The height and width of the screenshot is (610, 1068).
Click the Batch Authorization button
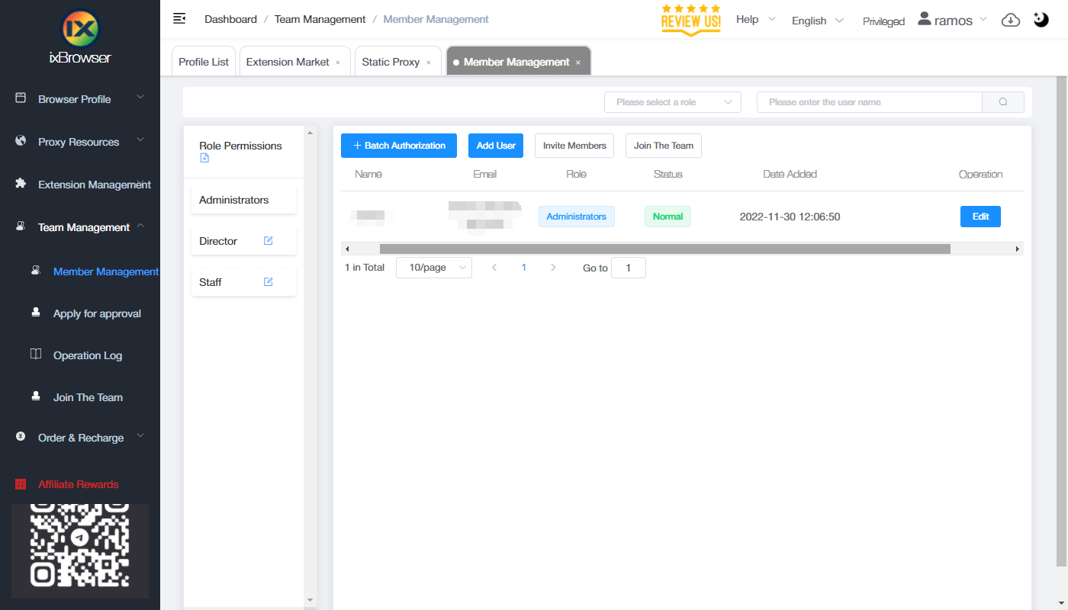pyautogui.click(x=398, y=146)
